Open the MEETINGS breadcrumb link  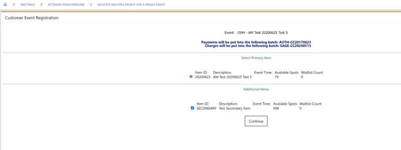(28, 5)
